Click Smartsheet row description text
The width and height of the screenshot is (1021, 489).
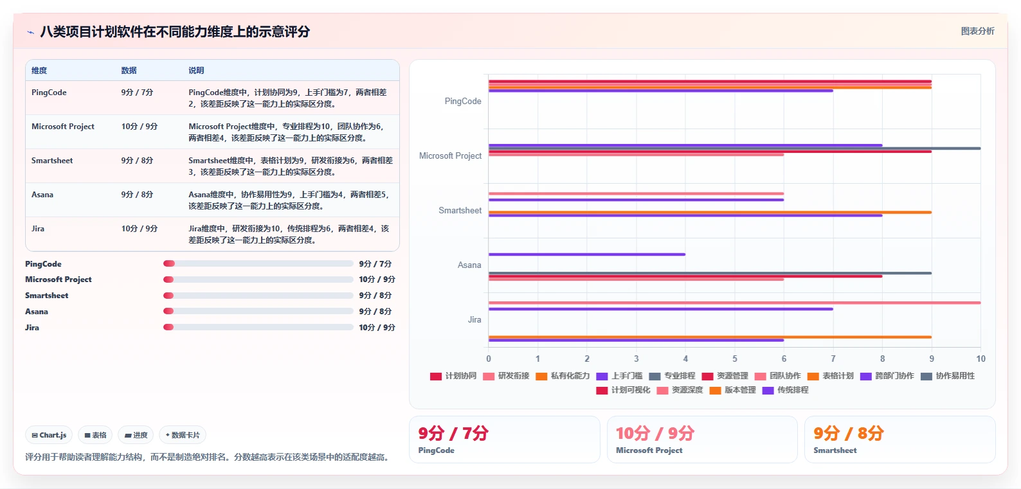(291, 166)
